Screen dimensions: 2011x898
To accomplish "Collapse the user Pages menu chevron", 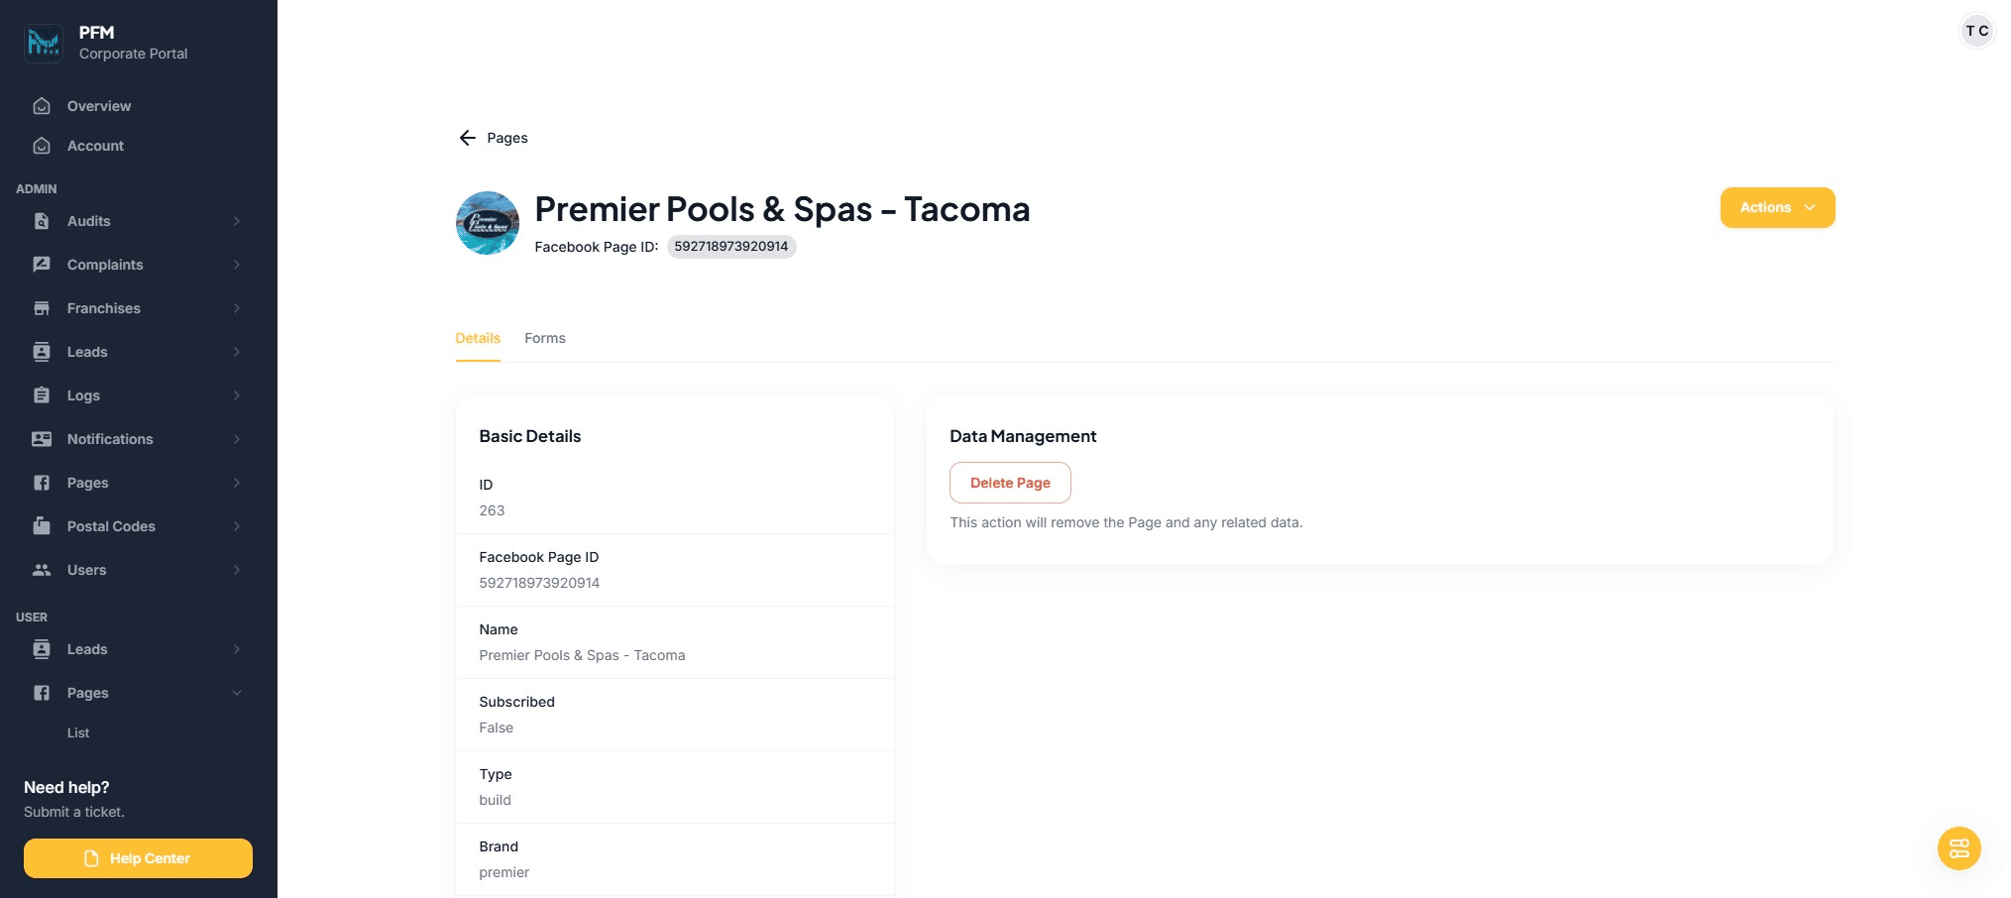I will tap(237, 693).
